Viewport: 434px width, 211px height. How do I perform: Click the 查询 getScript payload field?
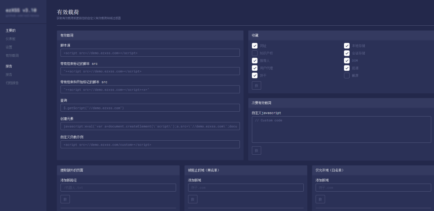150,108
